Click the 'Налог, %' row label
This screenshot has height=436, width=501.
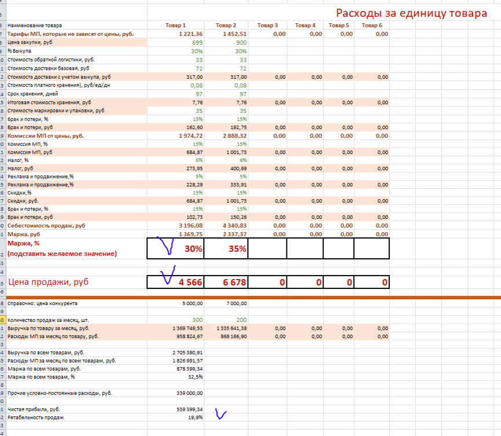coord(18,160)
